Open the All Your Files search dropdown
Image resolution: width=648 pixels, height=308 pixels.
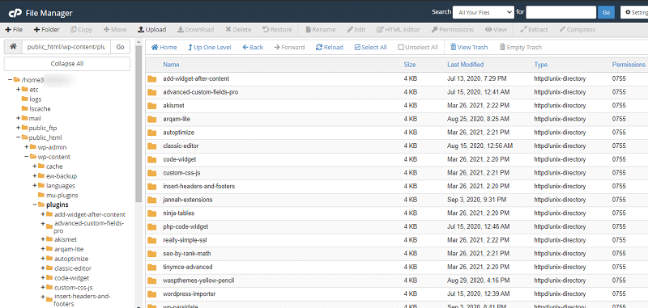(x=483, y=12)
